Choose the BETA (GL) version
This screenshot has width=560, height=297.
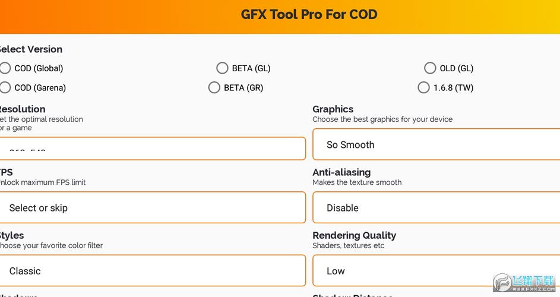[222, 68]
